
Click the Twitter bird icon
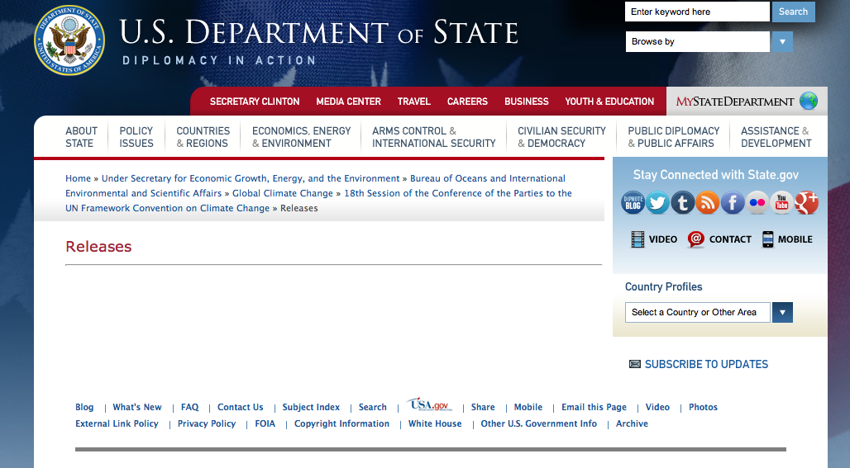658,202
